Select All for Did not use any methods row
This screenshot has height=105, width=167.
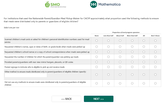144,83
